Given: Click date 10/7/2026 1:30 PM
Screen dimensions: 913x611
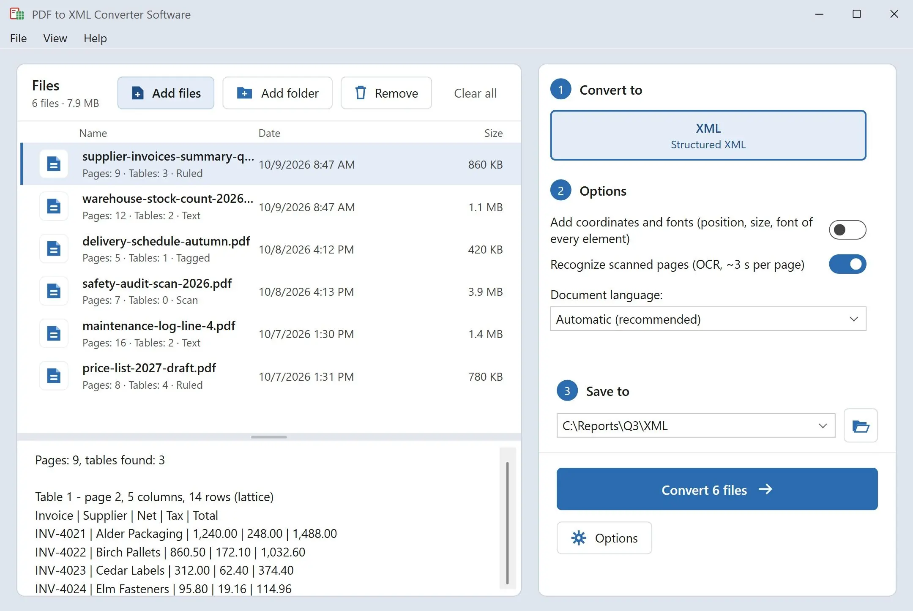Looking at the screenshot, I should [306, 334].
